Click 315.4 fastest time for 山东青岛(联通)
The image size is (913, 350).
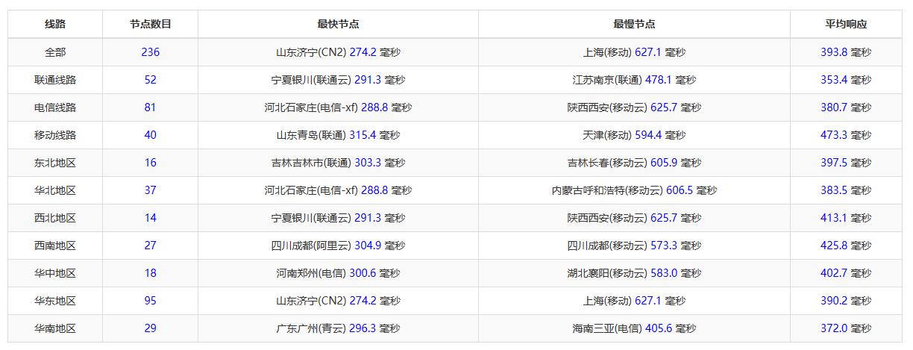click(x=363, y=135)
